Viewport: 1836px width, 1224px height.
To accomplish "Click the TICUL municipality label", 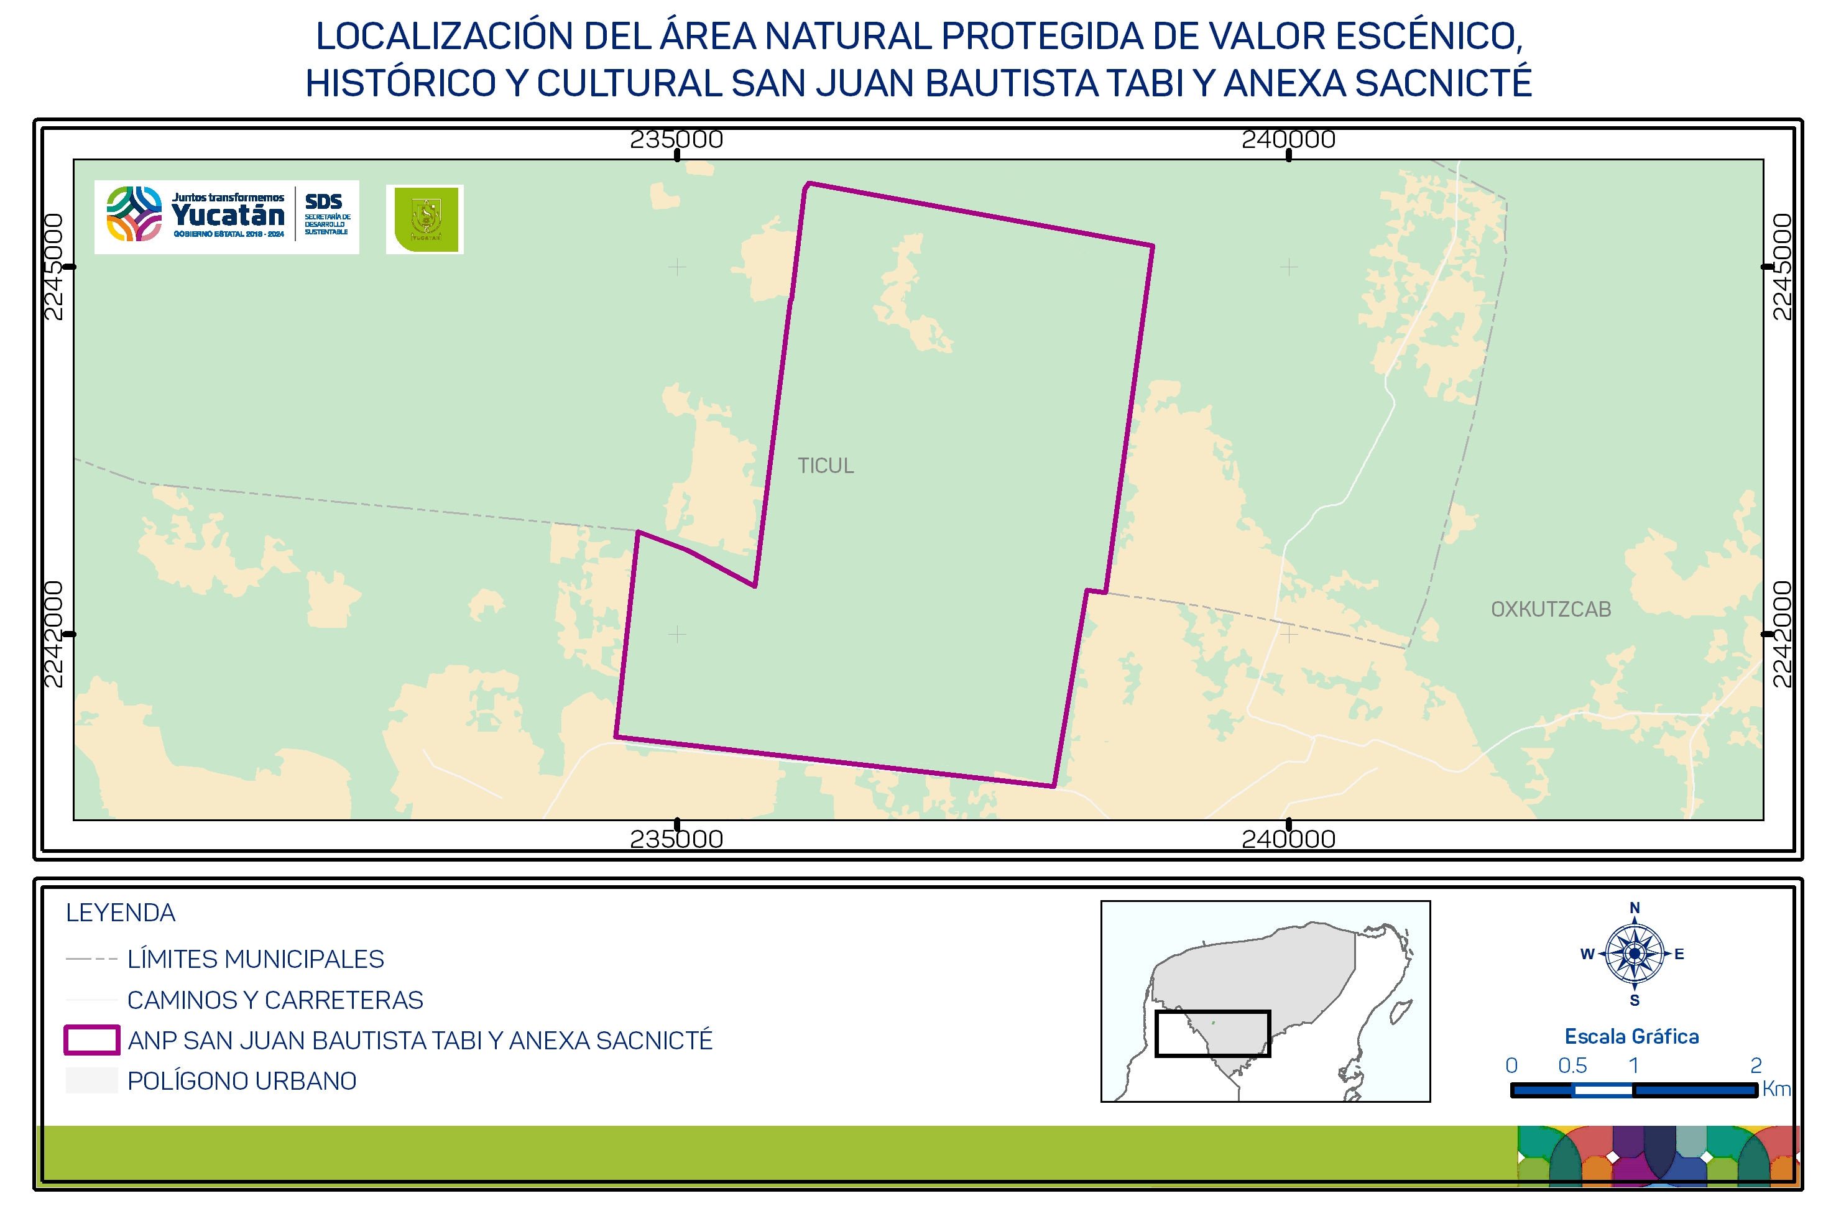I will (x=826, y=466).
